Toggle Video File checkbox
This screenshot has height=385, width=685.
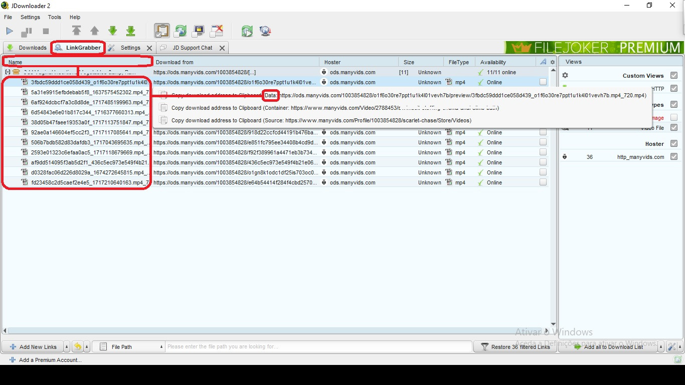pyautogui.click(x=673, y=128)
